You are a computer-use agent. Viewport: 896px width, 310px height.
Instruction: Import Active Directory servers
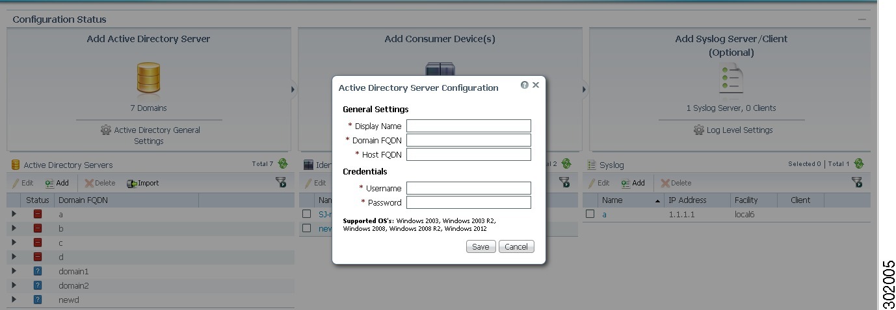(x=143, y=183)
